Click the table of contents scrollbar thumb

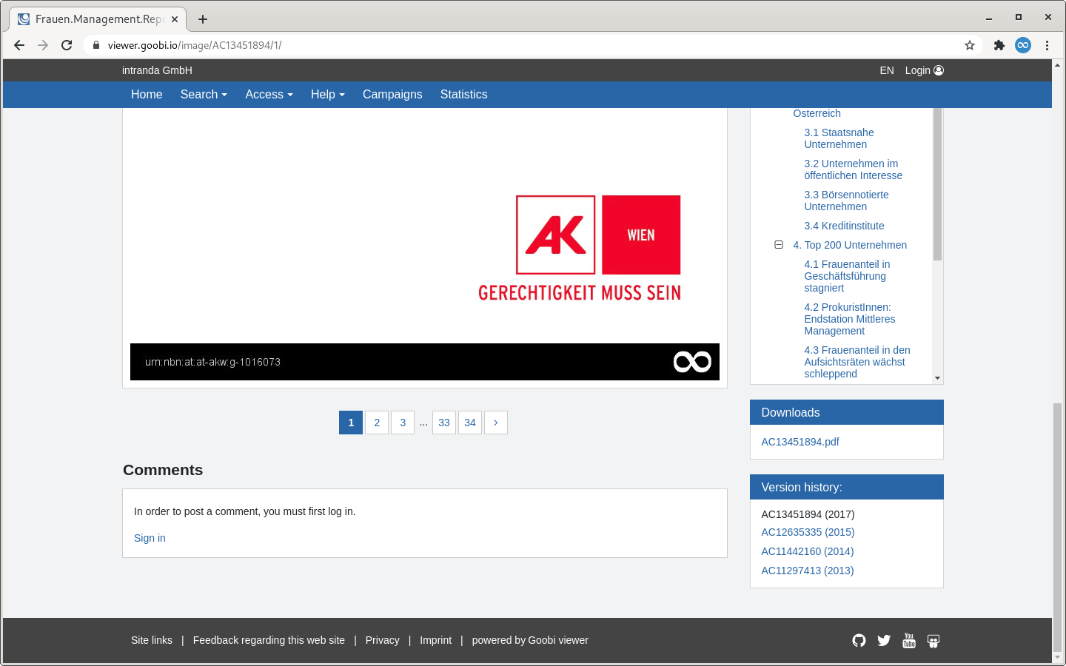tap(937, 184)
